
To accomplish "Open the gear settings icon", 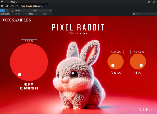I will point(134,14).
